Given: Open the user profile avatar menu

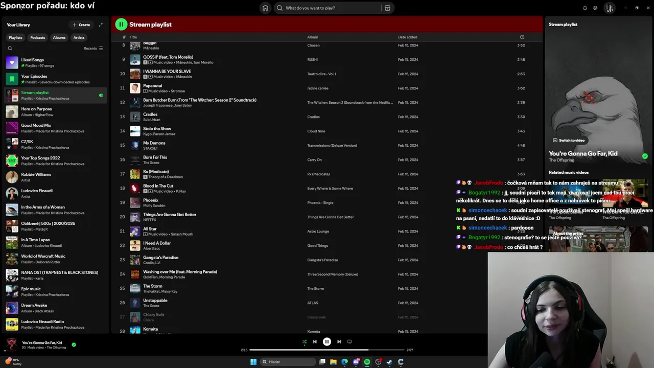Looking at the screenshot, I should pos(609,8).
